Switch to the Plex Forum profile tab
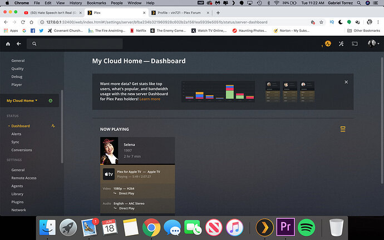Screen dimensions: 384x240 [x=180, y=13]
